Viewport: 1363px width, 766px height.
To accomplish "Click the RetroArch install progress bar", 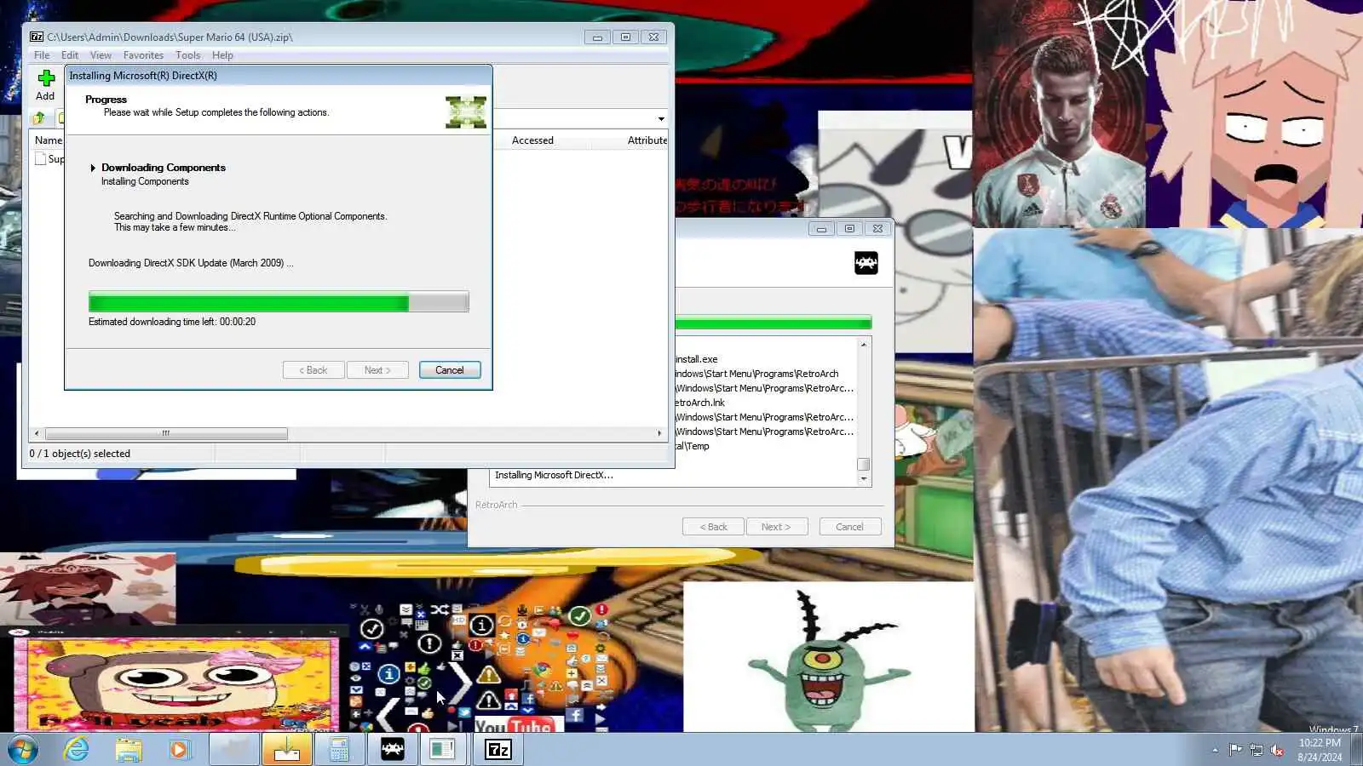I will (x=774, y=323).
